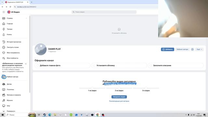The height and width of the screenshot is (117, 208).
Task: Dismiss the «Добавленные» notice with X
Action: (x=26, y=64)
